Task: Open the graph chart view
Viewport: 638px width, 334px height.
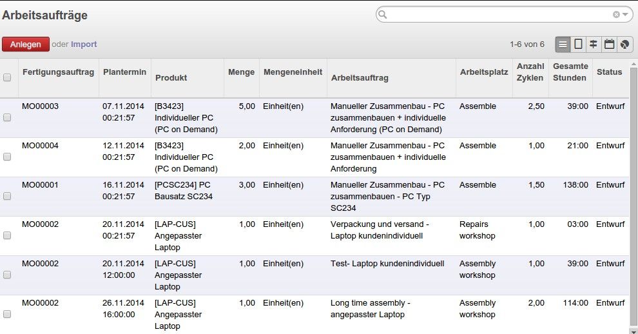Action: point(624,44)
